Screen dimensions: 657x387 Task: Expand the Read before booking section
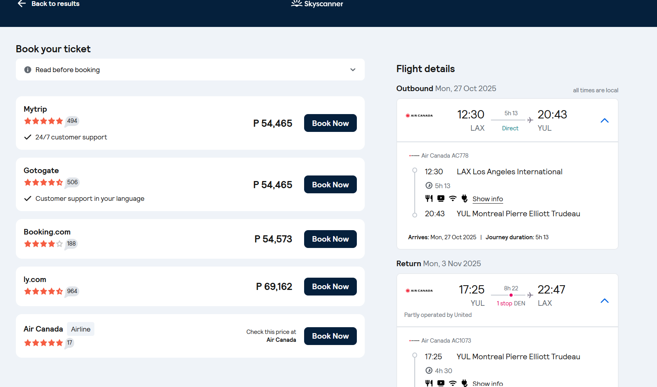click(353, 70)
